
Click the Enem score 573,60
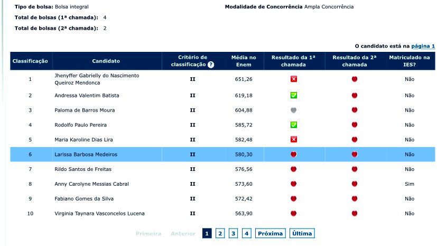244,184
